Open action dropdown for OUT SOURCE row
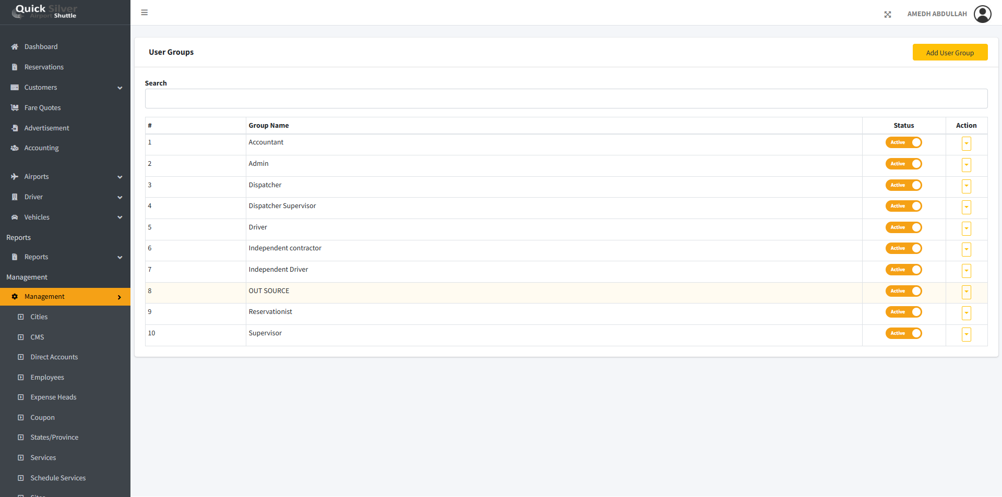 click(966, 292)
